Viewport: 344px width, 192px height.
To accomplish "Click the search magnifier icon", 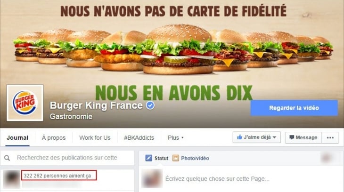I will (x=7, y=158).
